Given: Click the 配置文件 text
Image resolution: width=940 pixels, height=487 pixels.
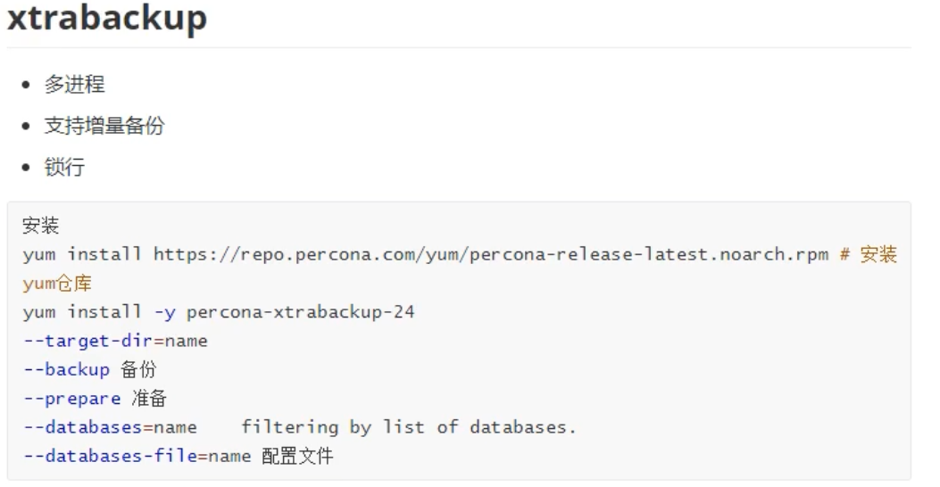Looking at the screenshot, I should click(x=297, y=457).
